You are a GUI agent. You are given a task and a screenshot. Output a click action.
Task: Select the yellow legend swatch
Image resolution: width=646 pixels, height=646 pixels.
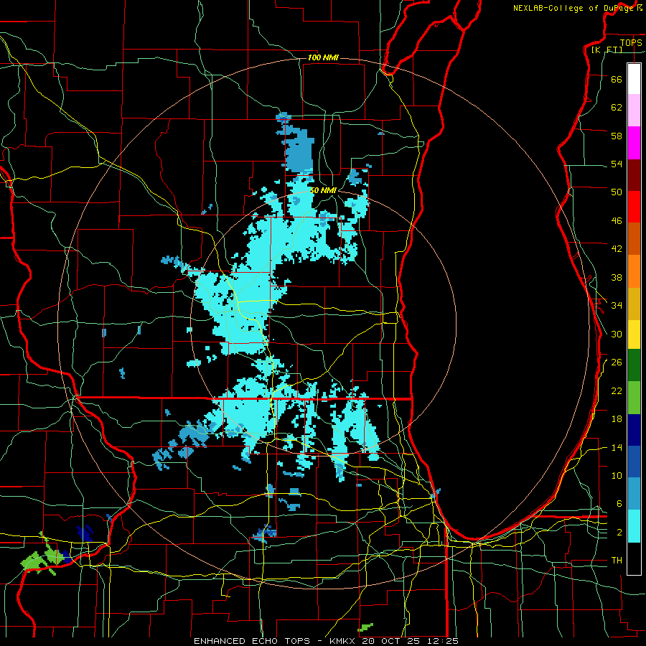click(x=634, y=334)
